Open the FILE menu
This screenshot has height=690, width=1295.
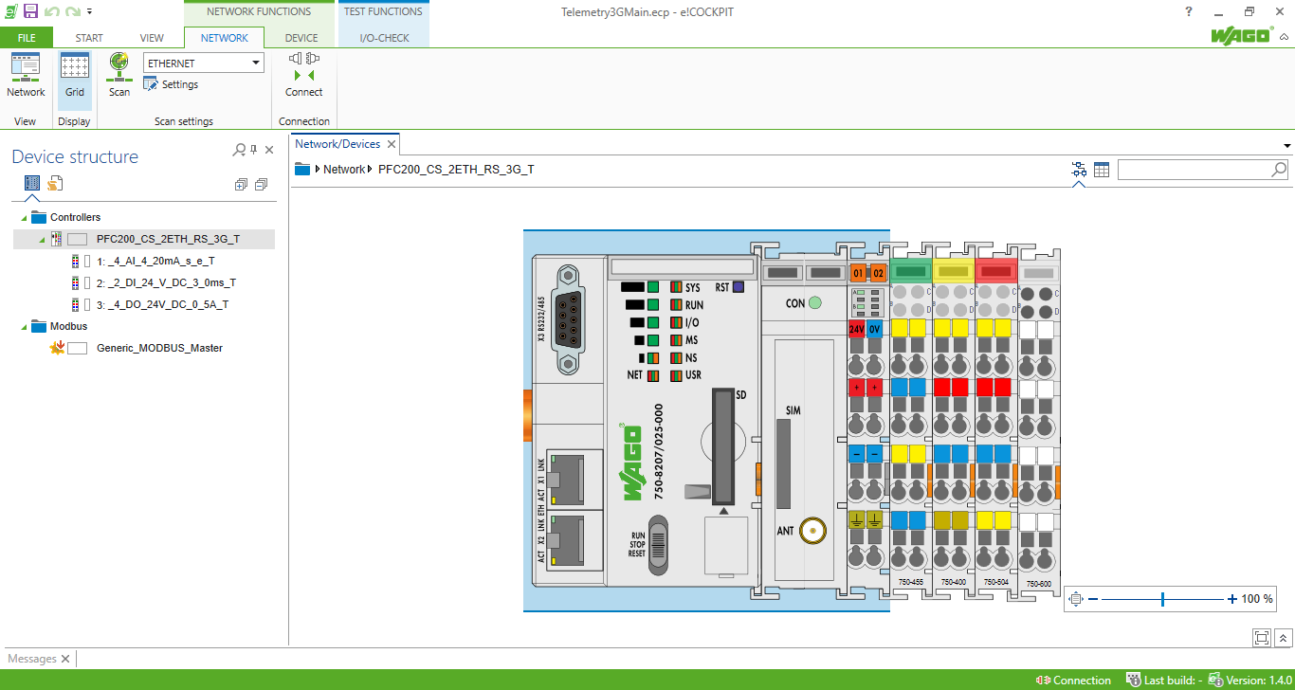[x=27, y=38]
